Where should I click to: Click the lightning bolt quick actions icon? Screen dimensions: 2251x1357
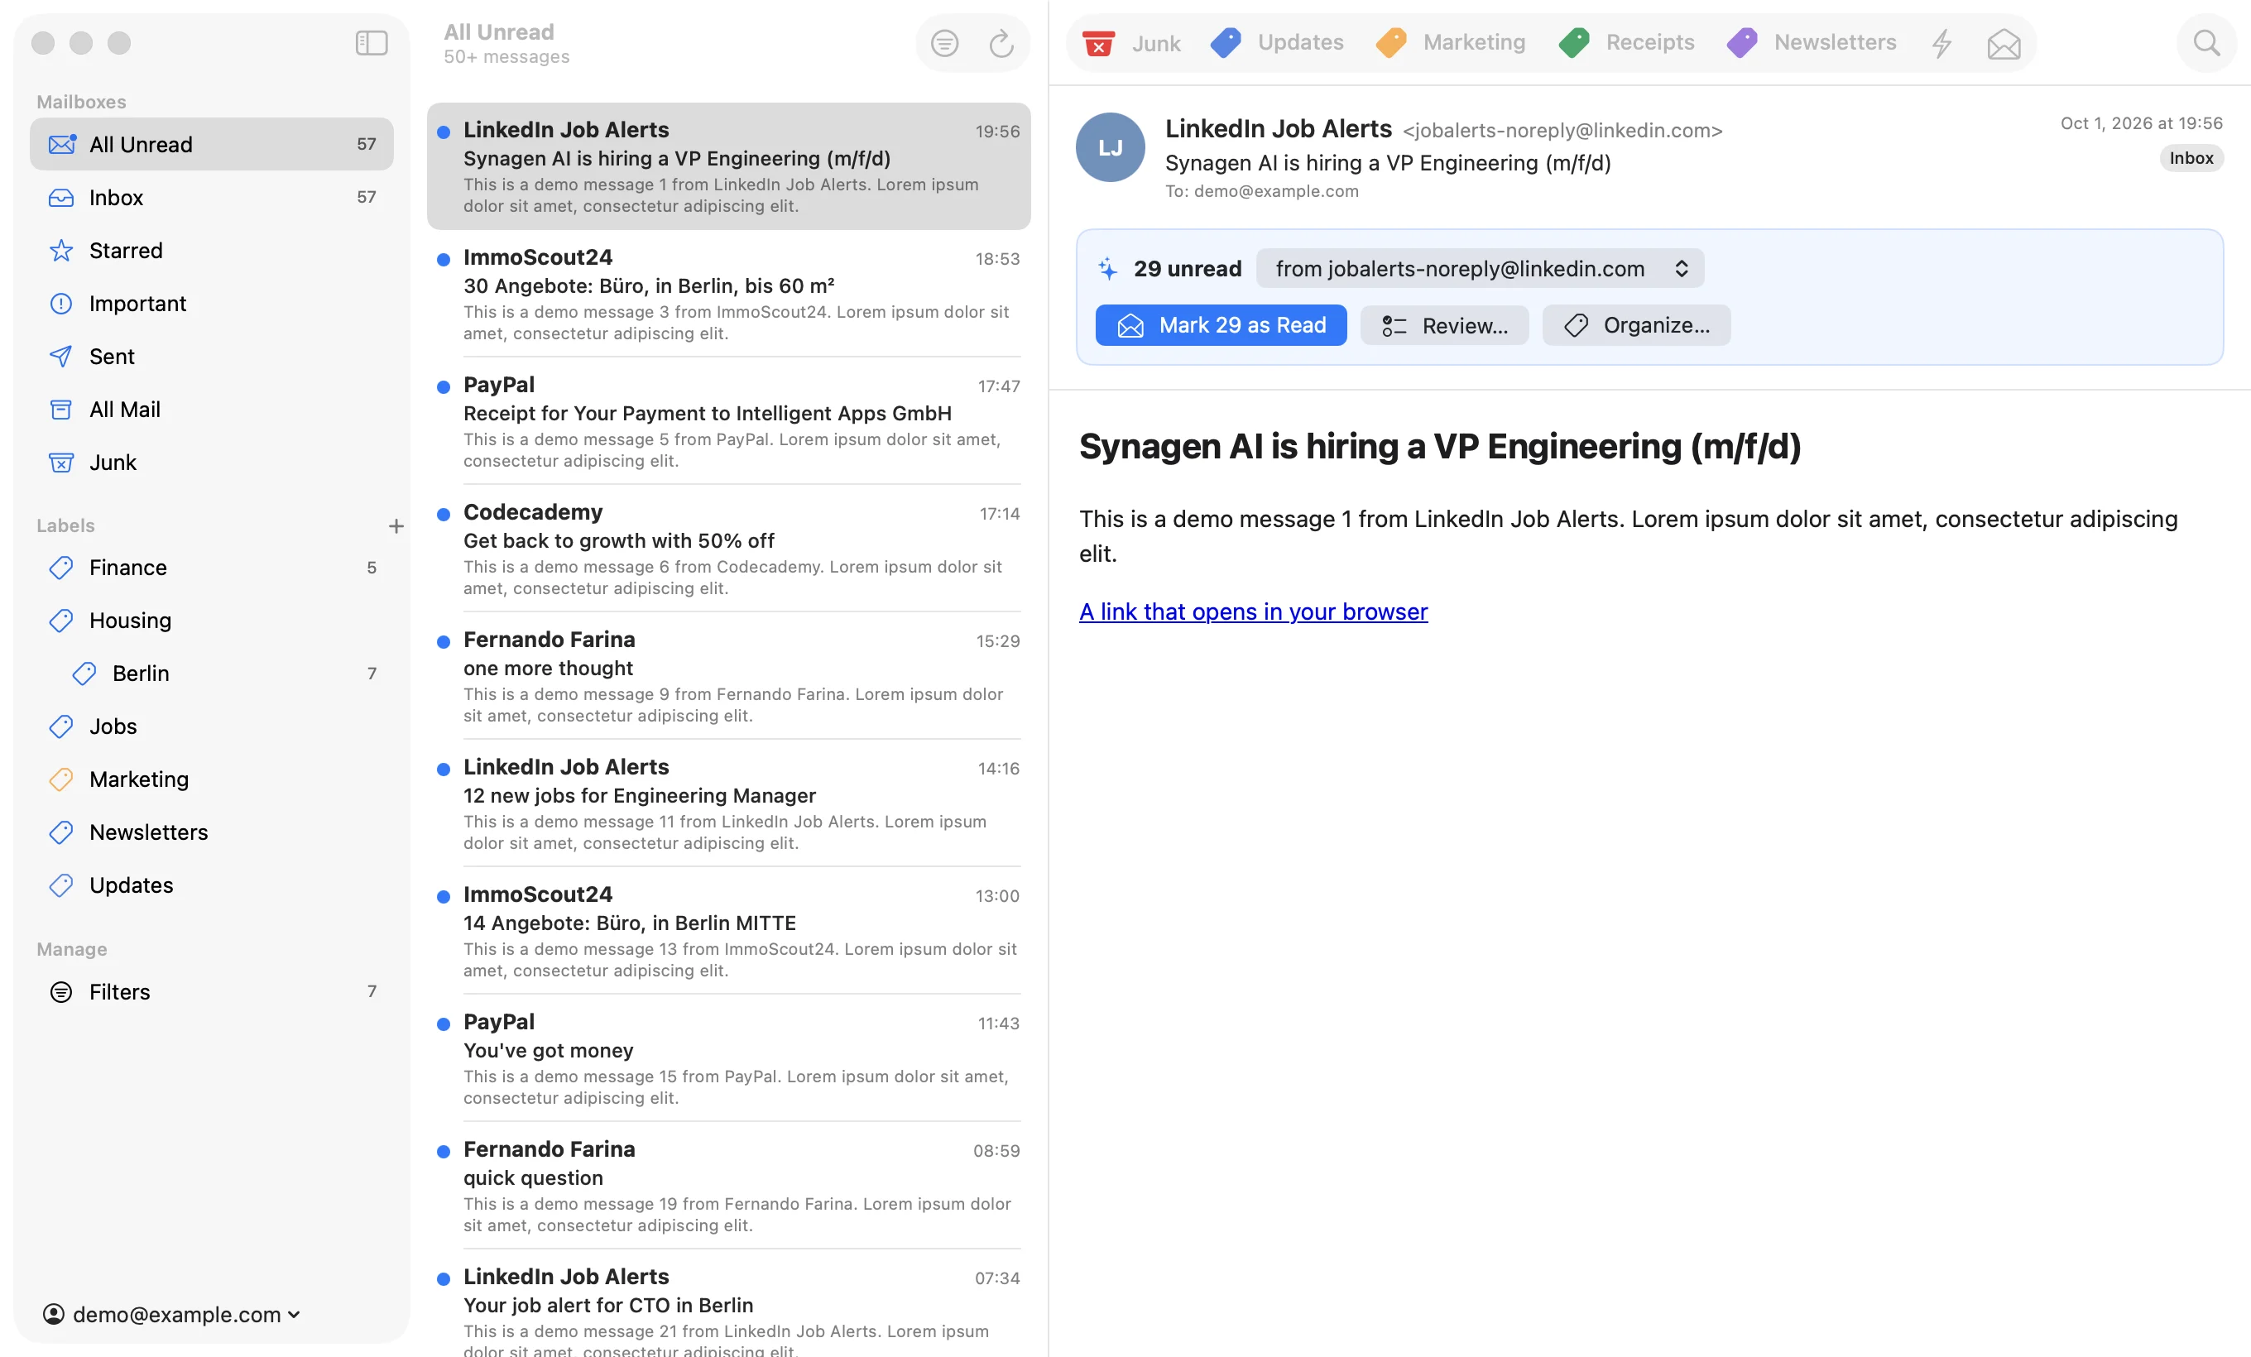point(1942,43)
